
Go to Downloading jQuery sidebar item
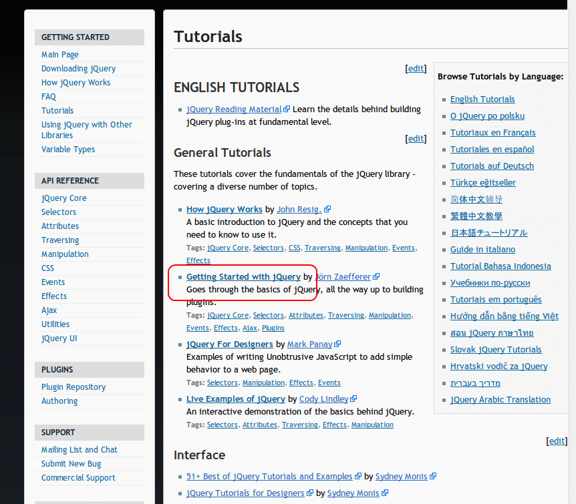(x=78, y=69)
